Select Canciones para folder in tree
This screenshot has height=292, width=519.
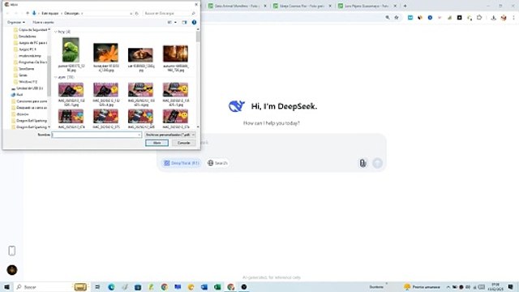tap(30, 101)
